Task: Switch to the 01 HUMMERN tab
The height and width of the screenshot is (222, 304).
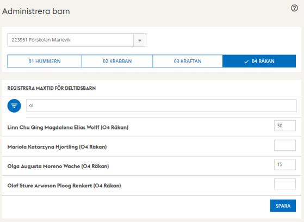Action: point(45,61)
